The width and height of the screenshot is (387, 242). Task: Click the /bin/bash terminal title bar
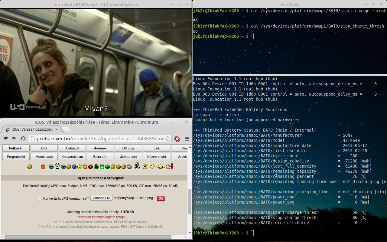pyautogui.click(x=290, y=4)
